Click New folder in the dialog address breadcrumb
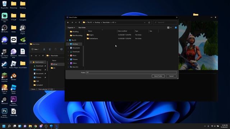230x129 pixels. 106,22
